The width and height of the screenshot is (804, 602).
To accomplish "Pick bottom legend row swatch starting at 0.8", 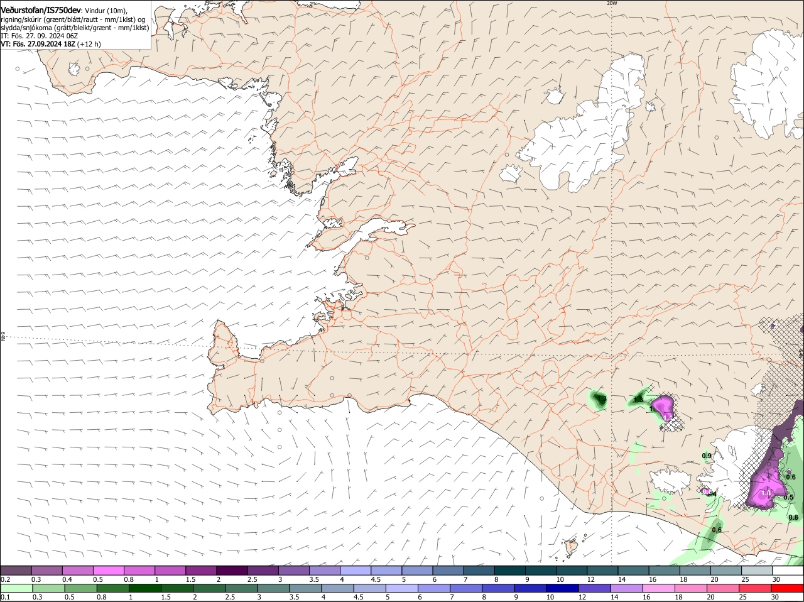I will 112,588.
